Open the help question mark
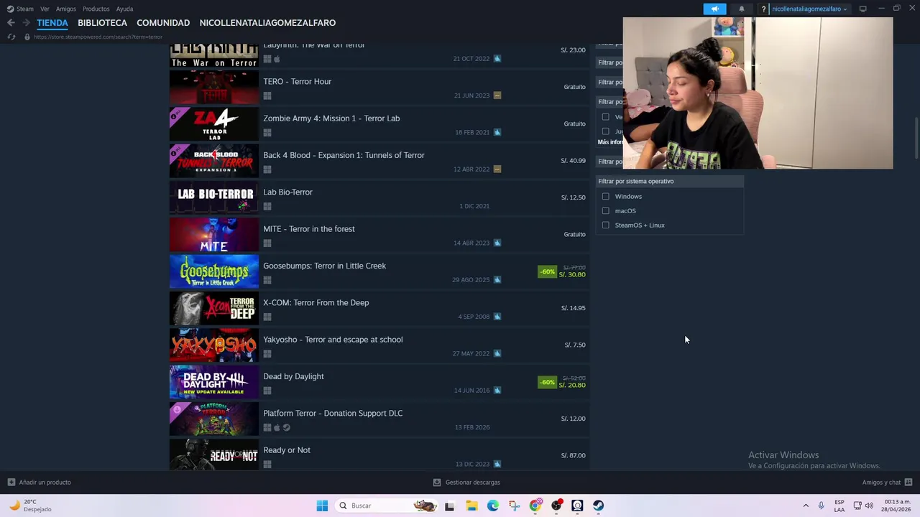Screen dimensions: 920x517 [x=763, y=9]
